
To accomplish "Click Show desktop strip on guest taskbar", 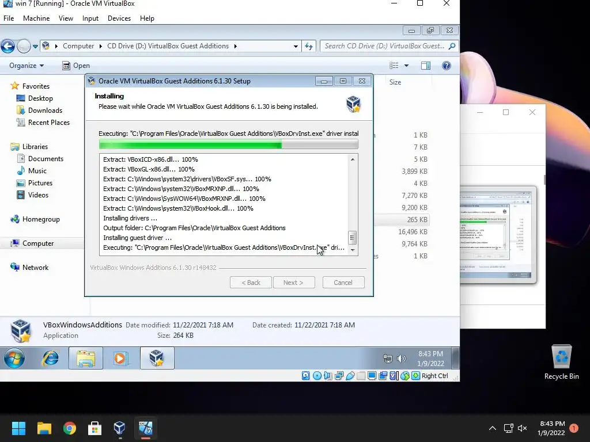I will coord(455,358).
